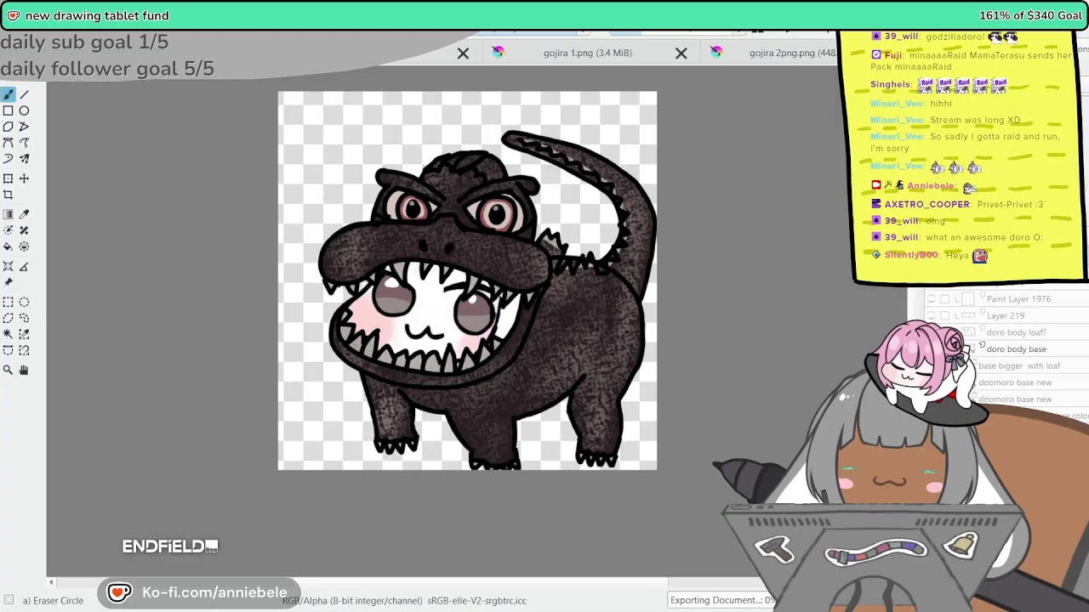The width and height of the screenshot is (1089, 612).
Task: Select the Multibrush tool
Action: pyautogui.click(x=24, y=159)
